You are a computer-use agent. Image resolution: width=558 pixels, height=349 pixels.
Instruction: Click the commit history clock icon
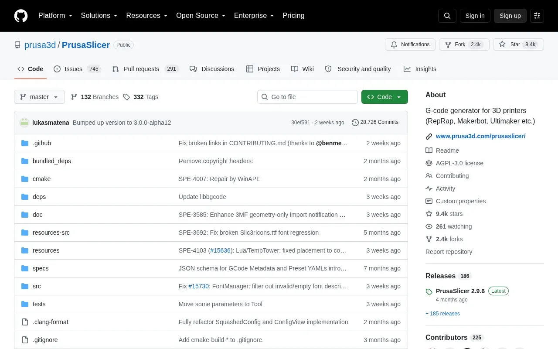click(355, 123)
